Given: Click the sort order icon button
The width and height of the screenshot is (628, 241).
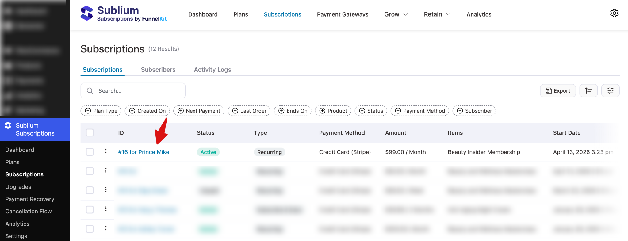Looking at the screenshot, I should click(x=588, y=91).
